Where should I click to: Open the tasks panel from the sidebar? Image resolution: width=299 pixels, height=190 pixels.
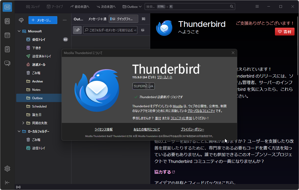pyautogui.click(x=7, y=49)
